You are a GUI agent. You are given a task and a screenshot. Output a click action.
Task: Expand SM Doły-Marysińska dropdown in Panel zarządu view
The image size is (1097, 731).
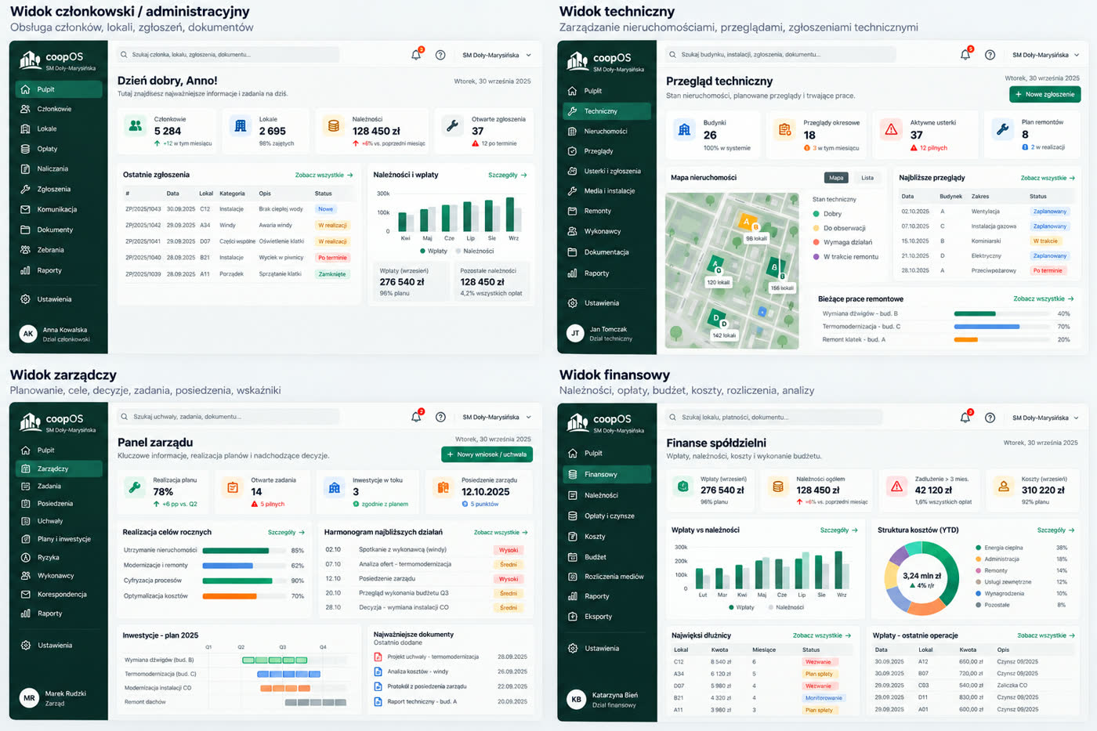tap(497, 417)
